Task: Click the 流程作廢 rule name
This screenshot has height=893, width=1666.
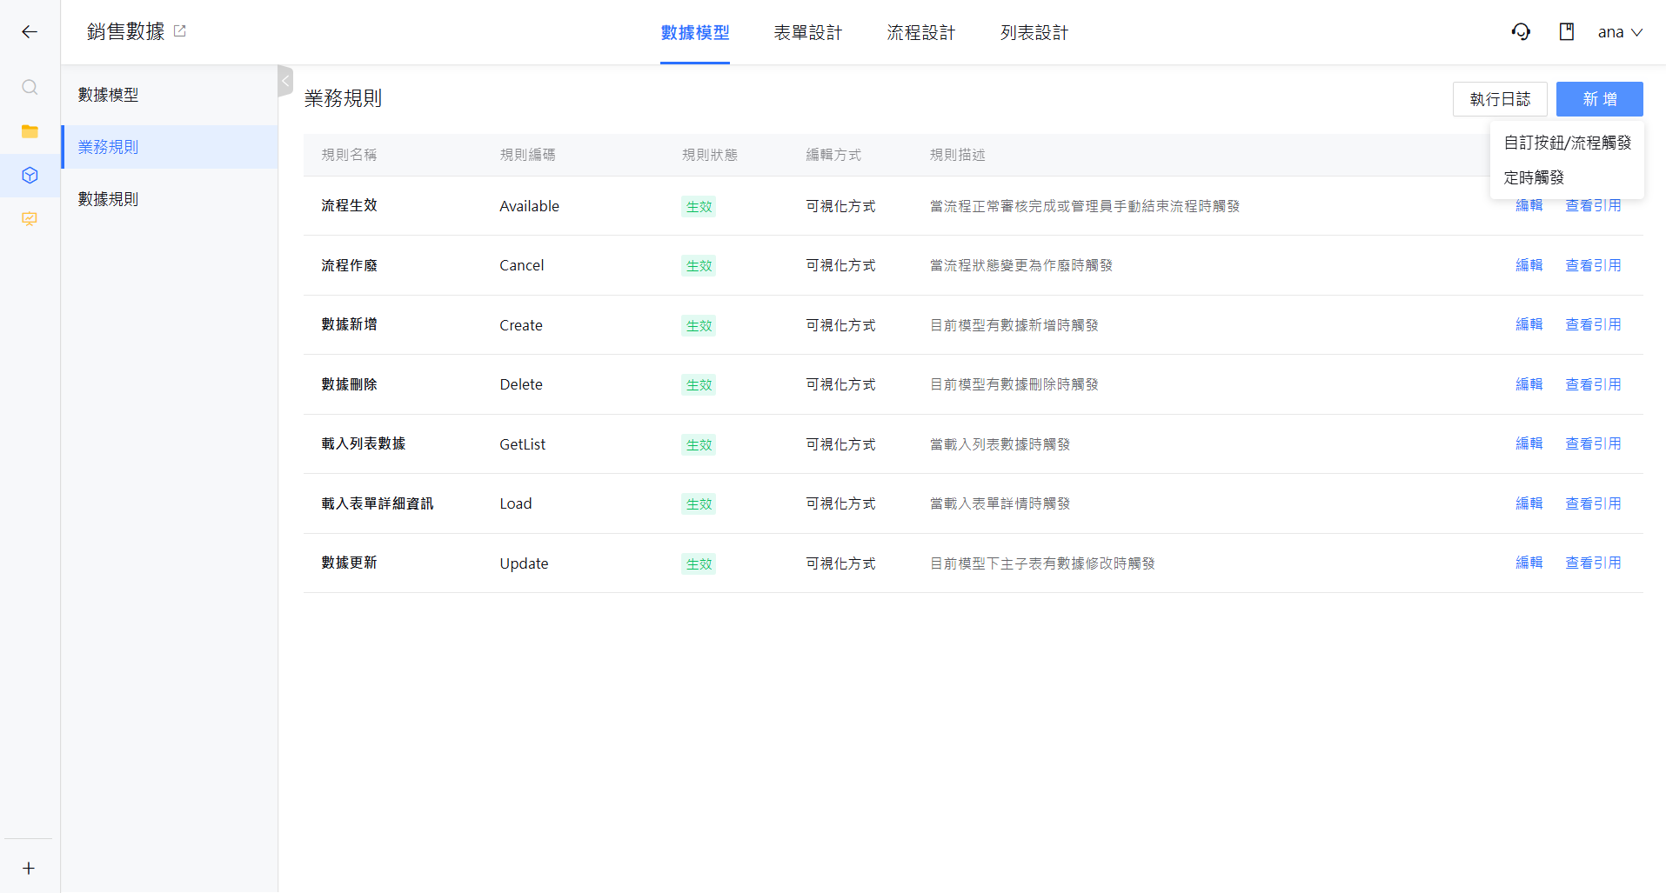Action: point(349,265)
